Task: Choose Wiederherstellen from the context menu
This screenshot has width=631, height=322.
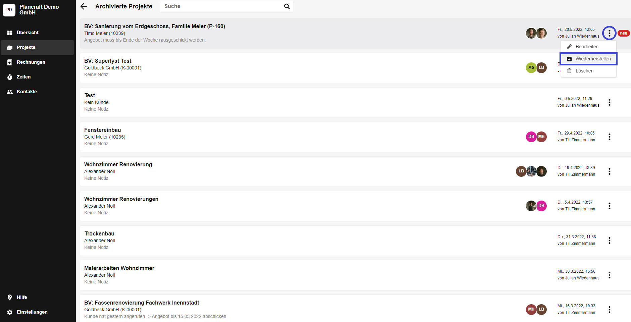Action: 588,59
